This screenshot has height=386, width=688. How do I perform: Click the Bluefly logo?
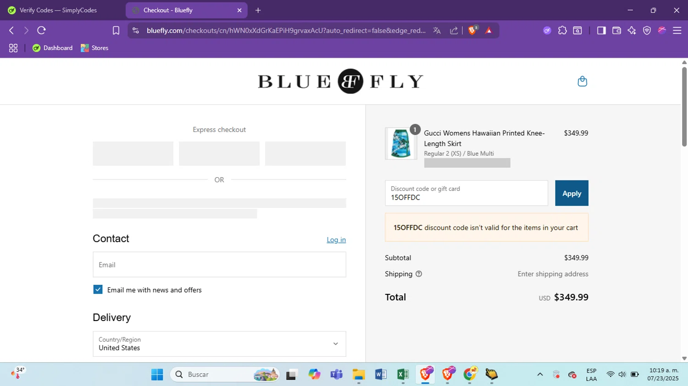[x=340, y=82]
